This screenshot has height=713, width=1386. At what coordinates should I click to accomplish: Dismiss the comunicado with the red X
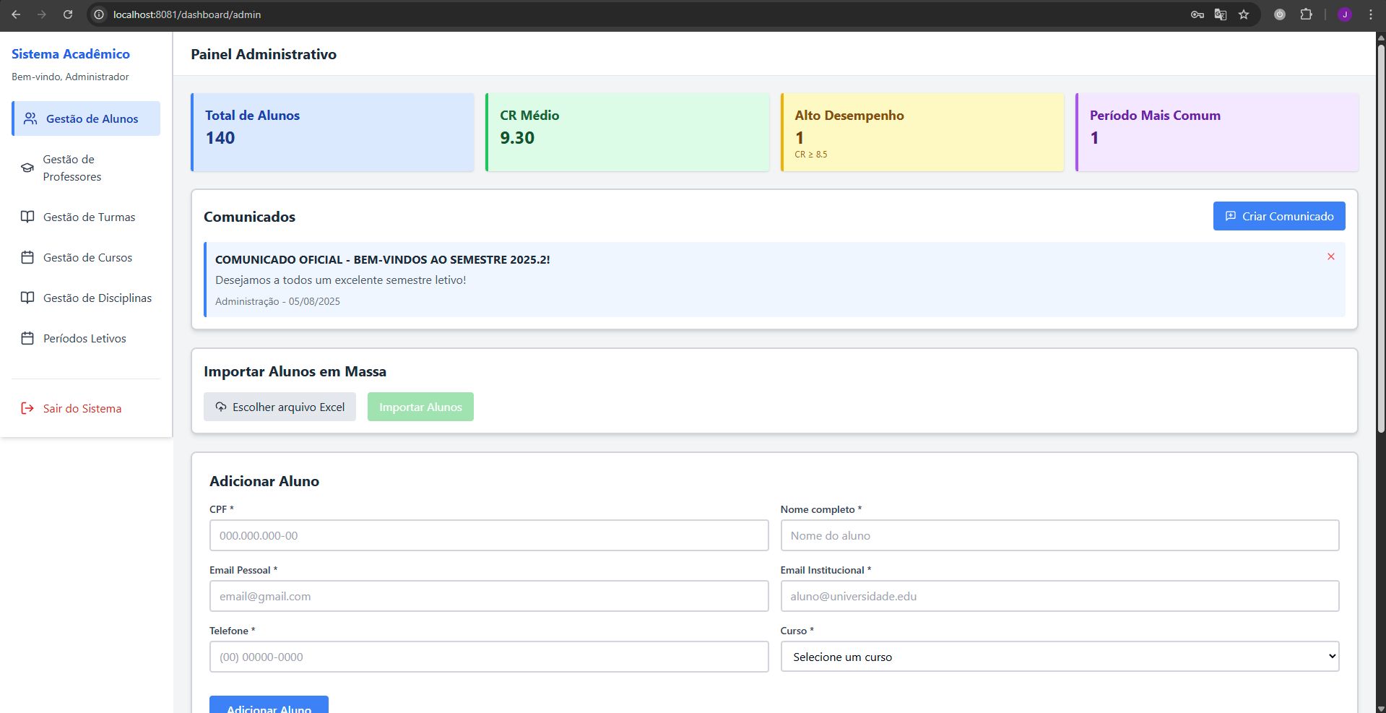1330,256
